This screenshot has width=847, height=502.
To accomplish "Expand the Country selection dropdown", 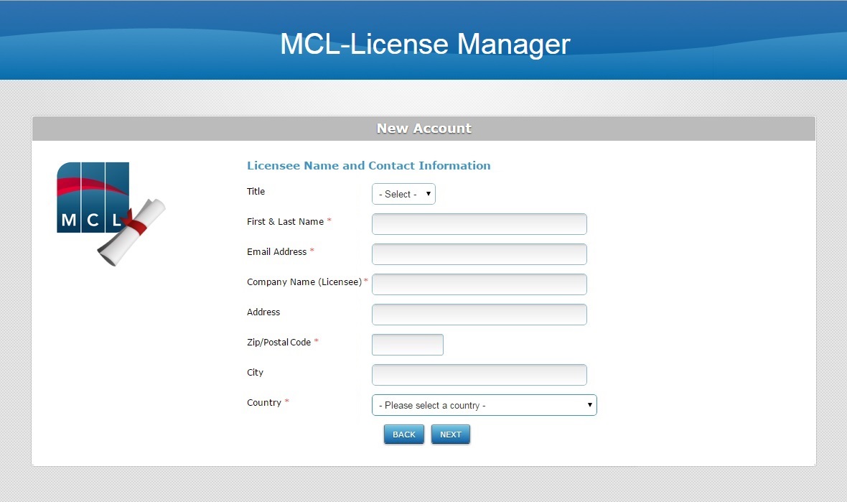I will pyautogui.click(x=484, y=405).
